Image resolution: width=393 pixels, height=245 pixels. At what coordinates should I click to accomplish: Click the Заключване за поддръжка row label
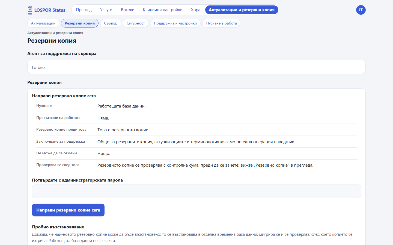tap(61, 142)
